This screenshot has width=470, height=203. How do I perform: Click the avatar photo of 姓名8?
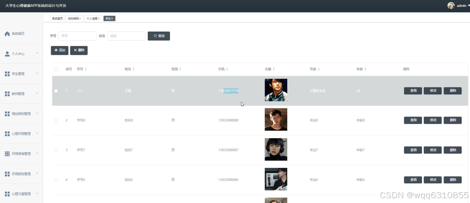click(276, 120)
